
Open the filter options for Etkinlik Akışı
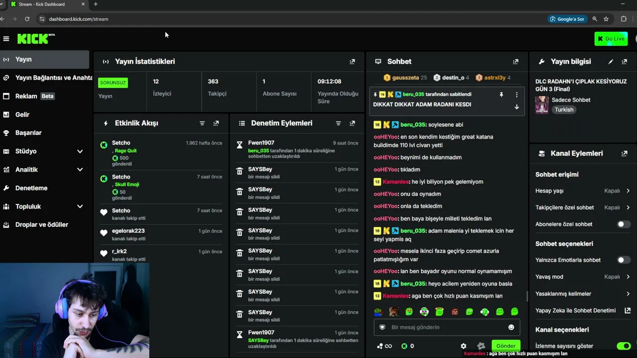(202, 123)
